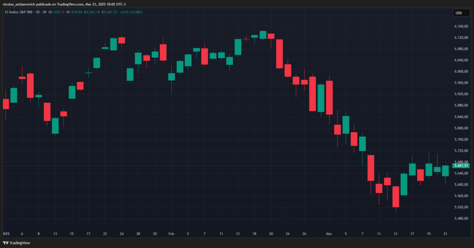
Task: Open the USD currency selector
Action: (461, 13)
